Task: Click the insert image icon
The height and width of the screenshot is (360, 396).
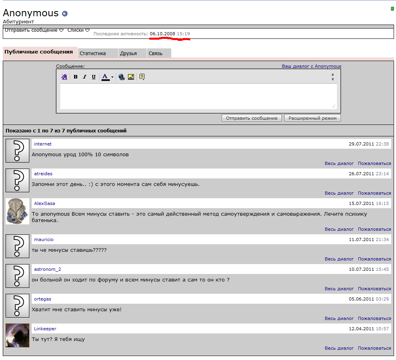Action: (131, 77)
